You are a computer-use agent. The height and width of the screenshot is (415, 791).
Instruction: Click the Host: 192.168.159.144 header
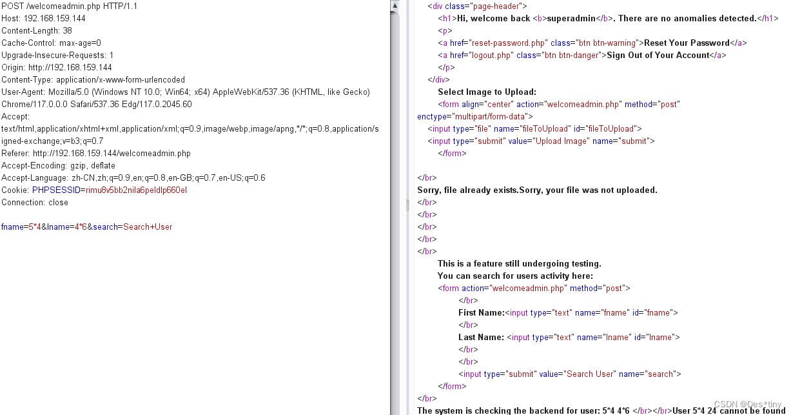[43, 19]
